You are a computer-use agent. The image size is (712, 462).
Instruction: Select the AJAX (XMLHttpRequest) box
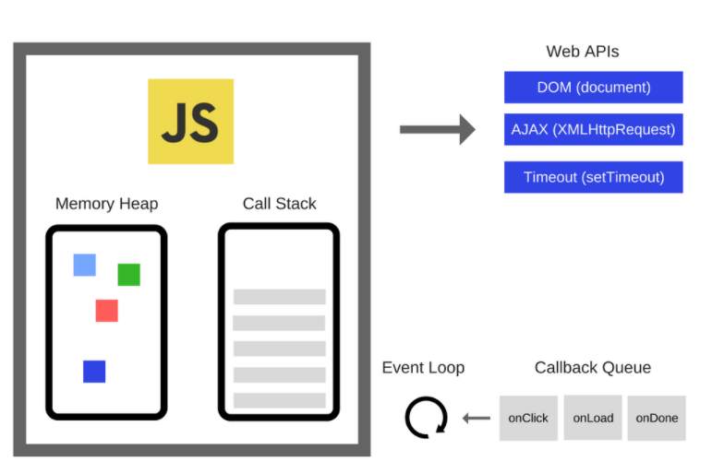click(x=594, y=129)
